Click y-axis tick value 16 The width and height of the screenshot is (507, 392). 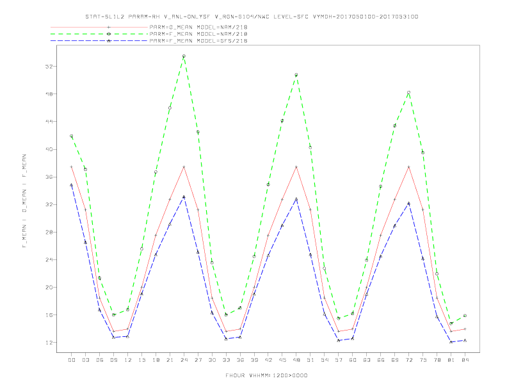tap(49, 315)
